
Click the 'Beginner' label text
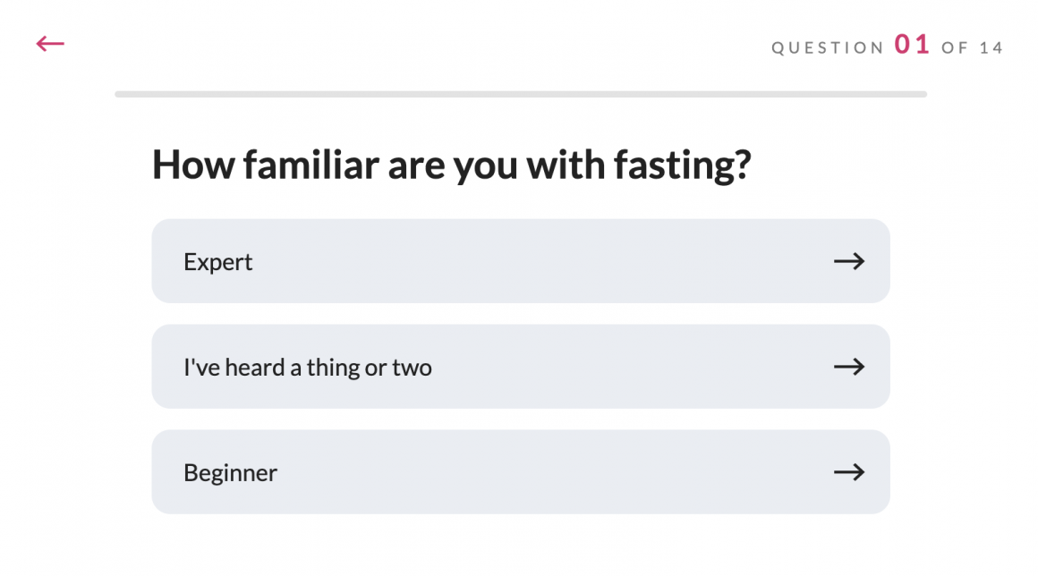point(230,472)
